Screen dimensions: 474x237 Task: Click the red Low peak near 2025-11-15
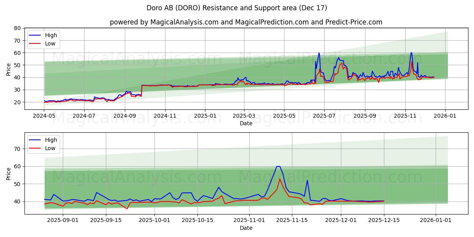coord(279,179)
